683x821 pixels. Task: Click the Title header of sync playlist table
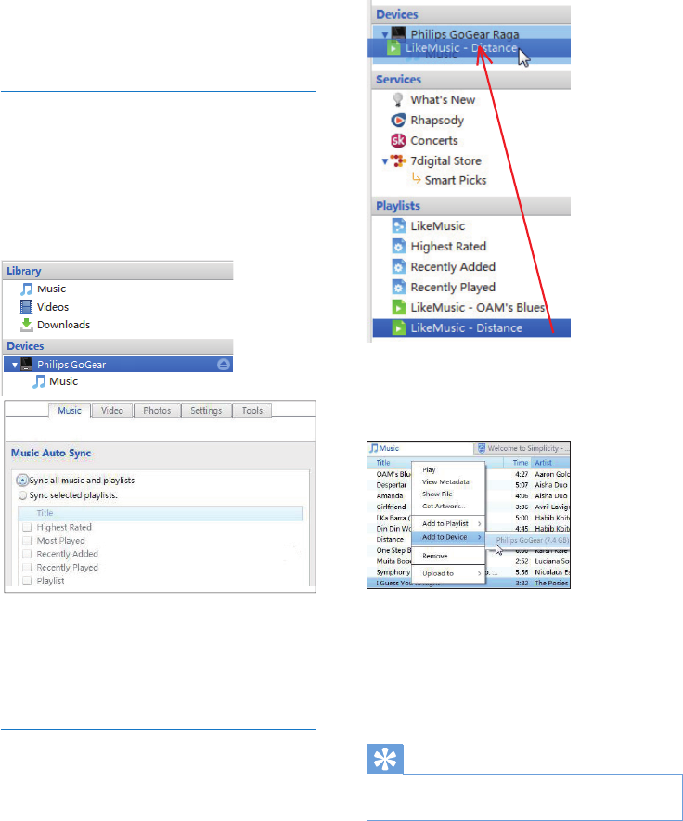161,513
